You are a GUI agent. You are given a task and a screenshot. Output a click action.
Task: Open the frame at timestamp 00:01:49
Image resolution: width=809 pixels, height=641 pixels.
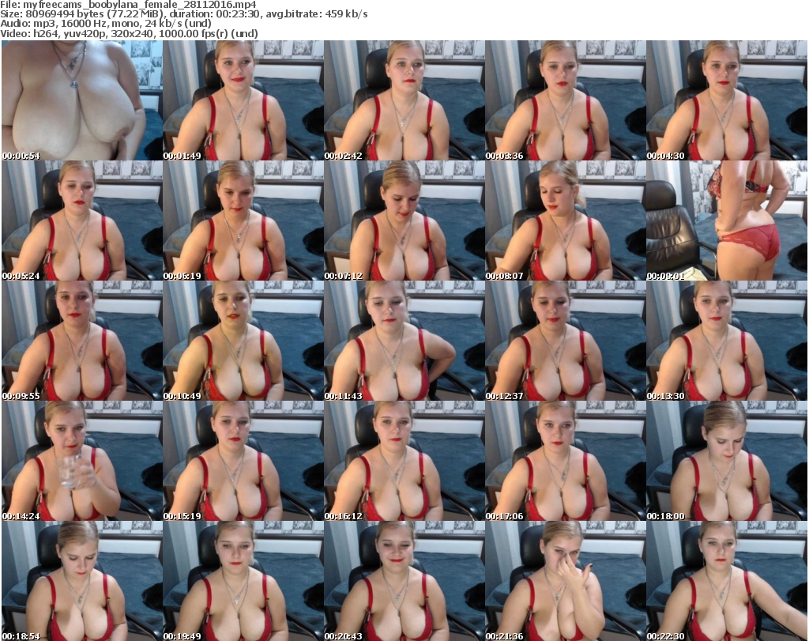[x=243, y=100]
